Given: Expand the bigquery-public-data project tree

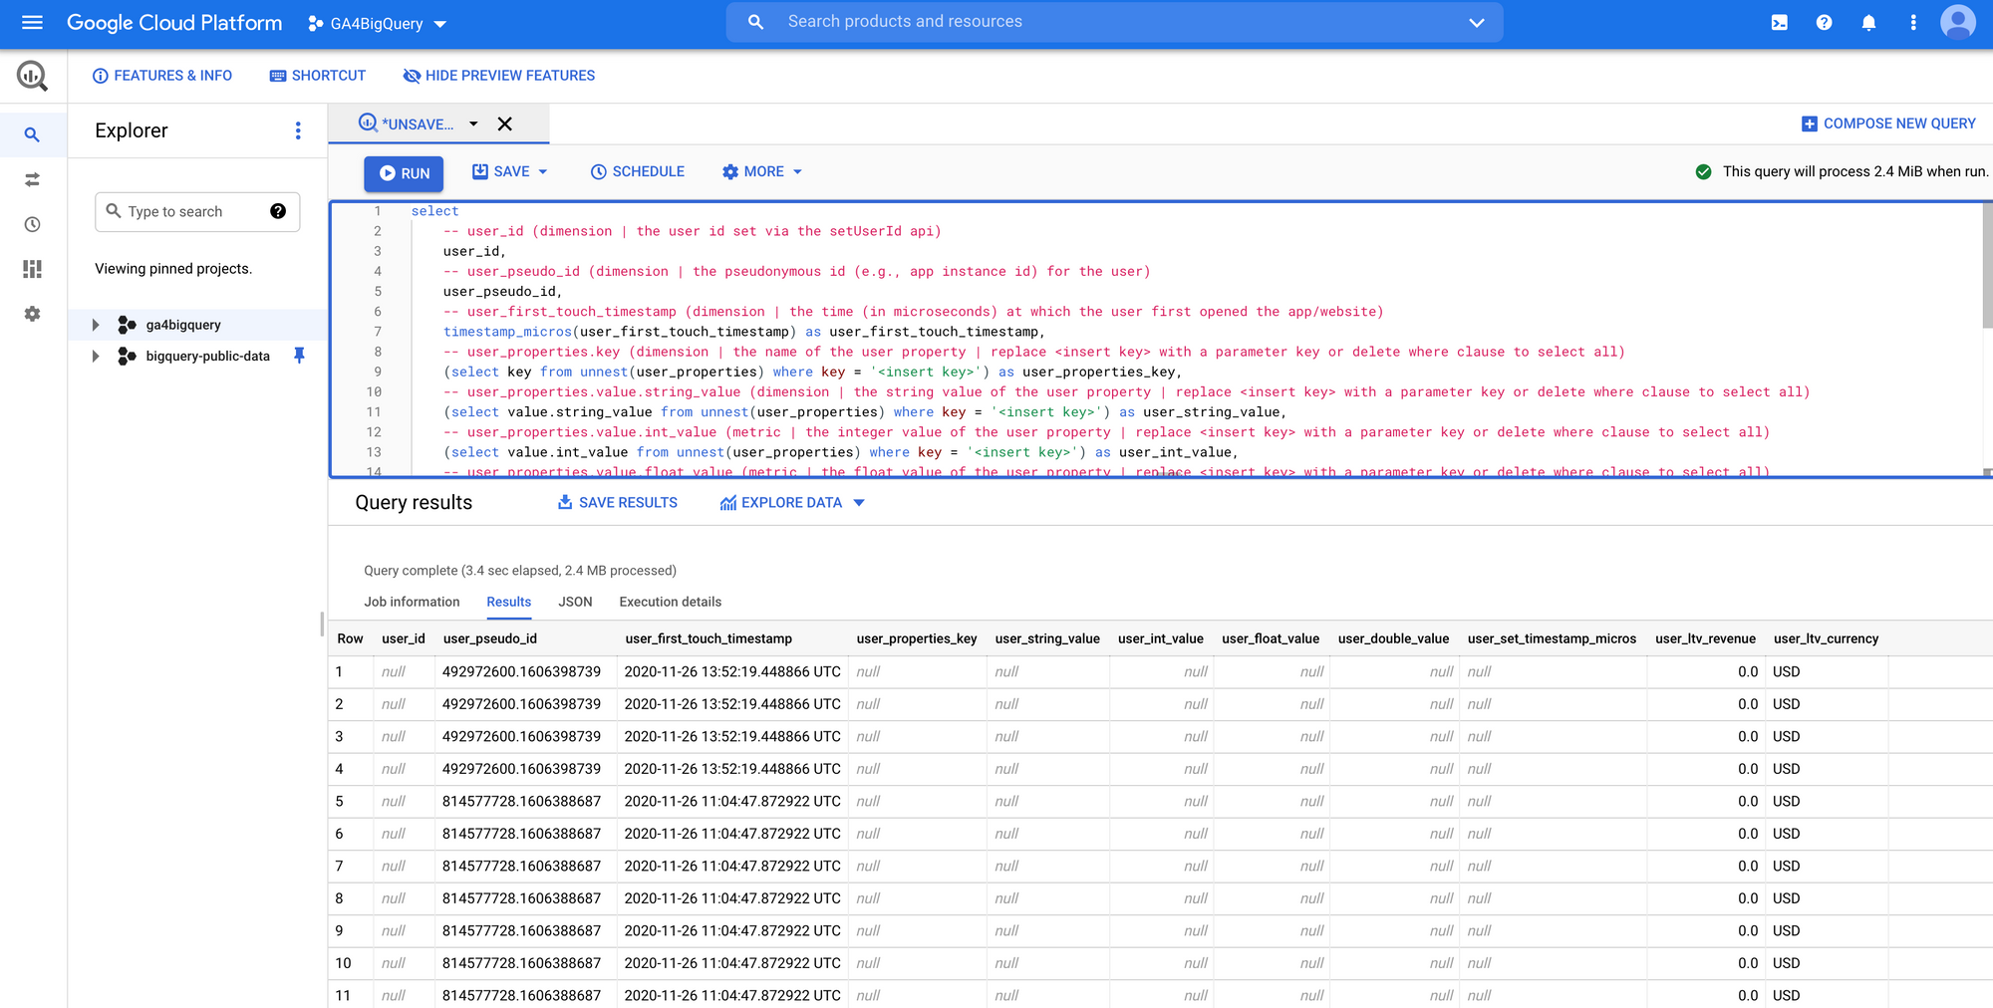Looking at the screenshot, I should [x=96, y=356].
